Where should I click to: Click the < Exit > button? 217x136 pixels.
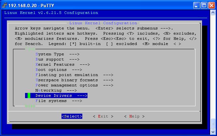(x=103, y=117)
